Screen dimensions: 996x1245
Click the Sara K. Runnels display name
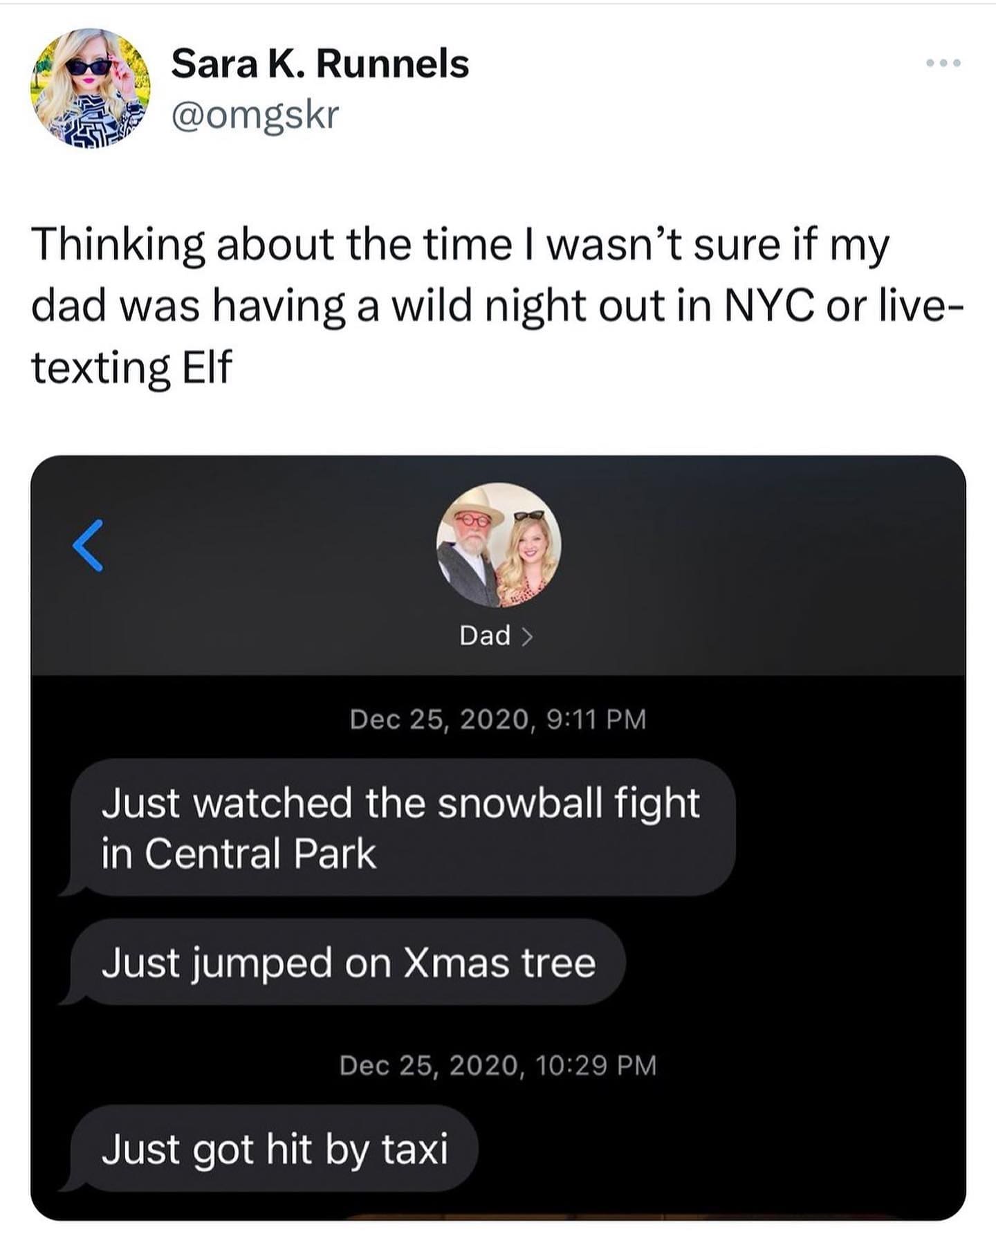[x=320, y=64]
